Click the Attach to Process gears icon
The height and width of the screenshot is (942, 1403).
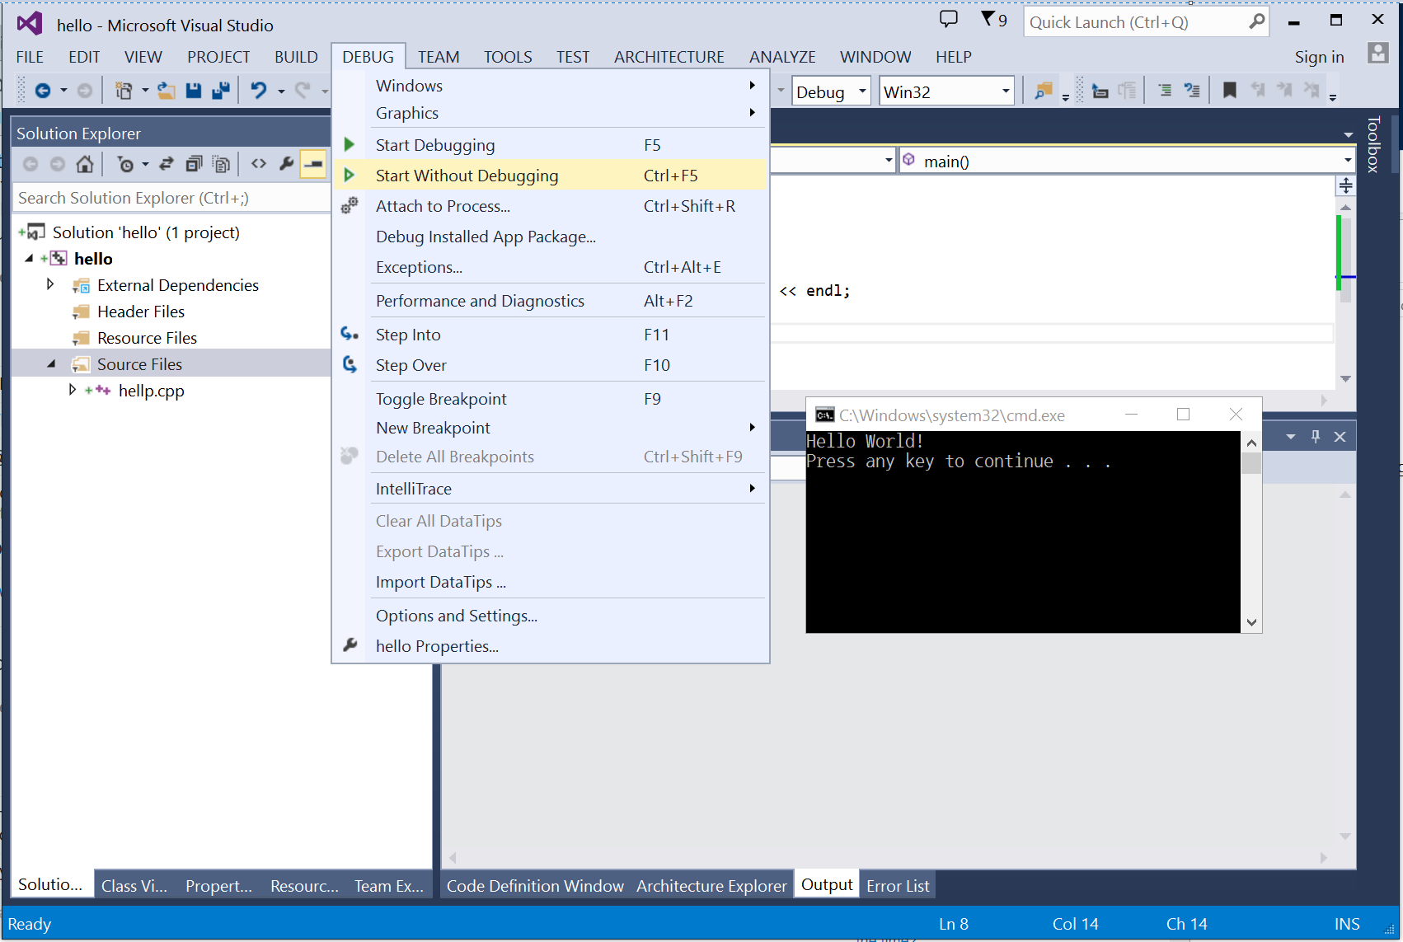[350, 205]
